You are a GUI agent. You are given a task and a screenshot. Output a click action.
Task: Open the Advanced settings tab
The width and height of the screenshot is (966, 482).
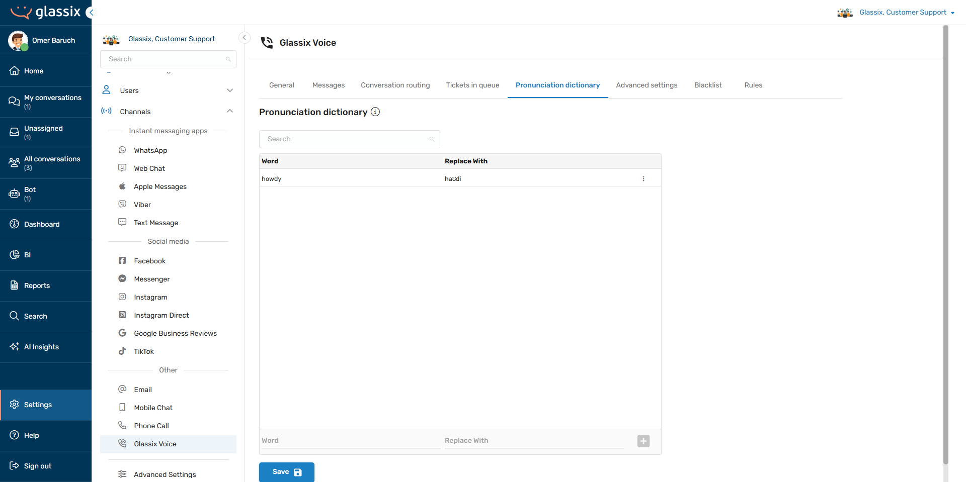tap(647, 85)
